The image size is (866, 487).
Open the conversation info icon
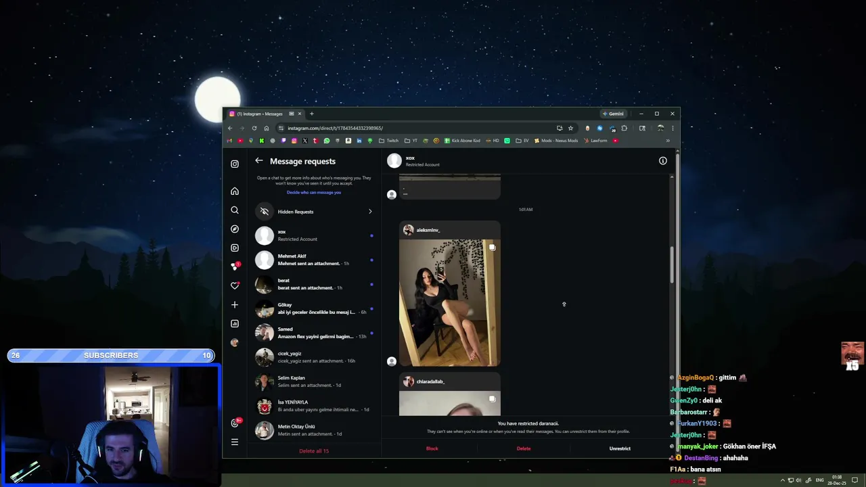tap(663, 161)
